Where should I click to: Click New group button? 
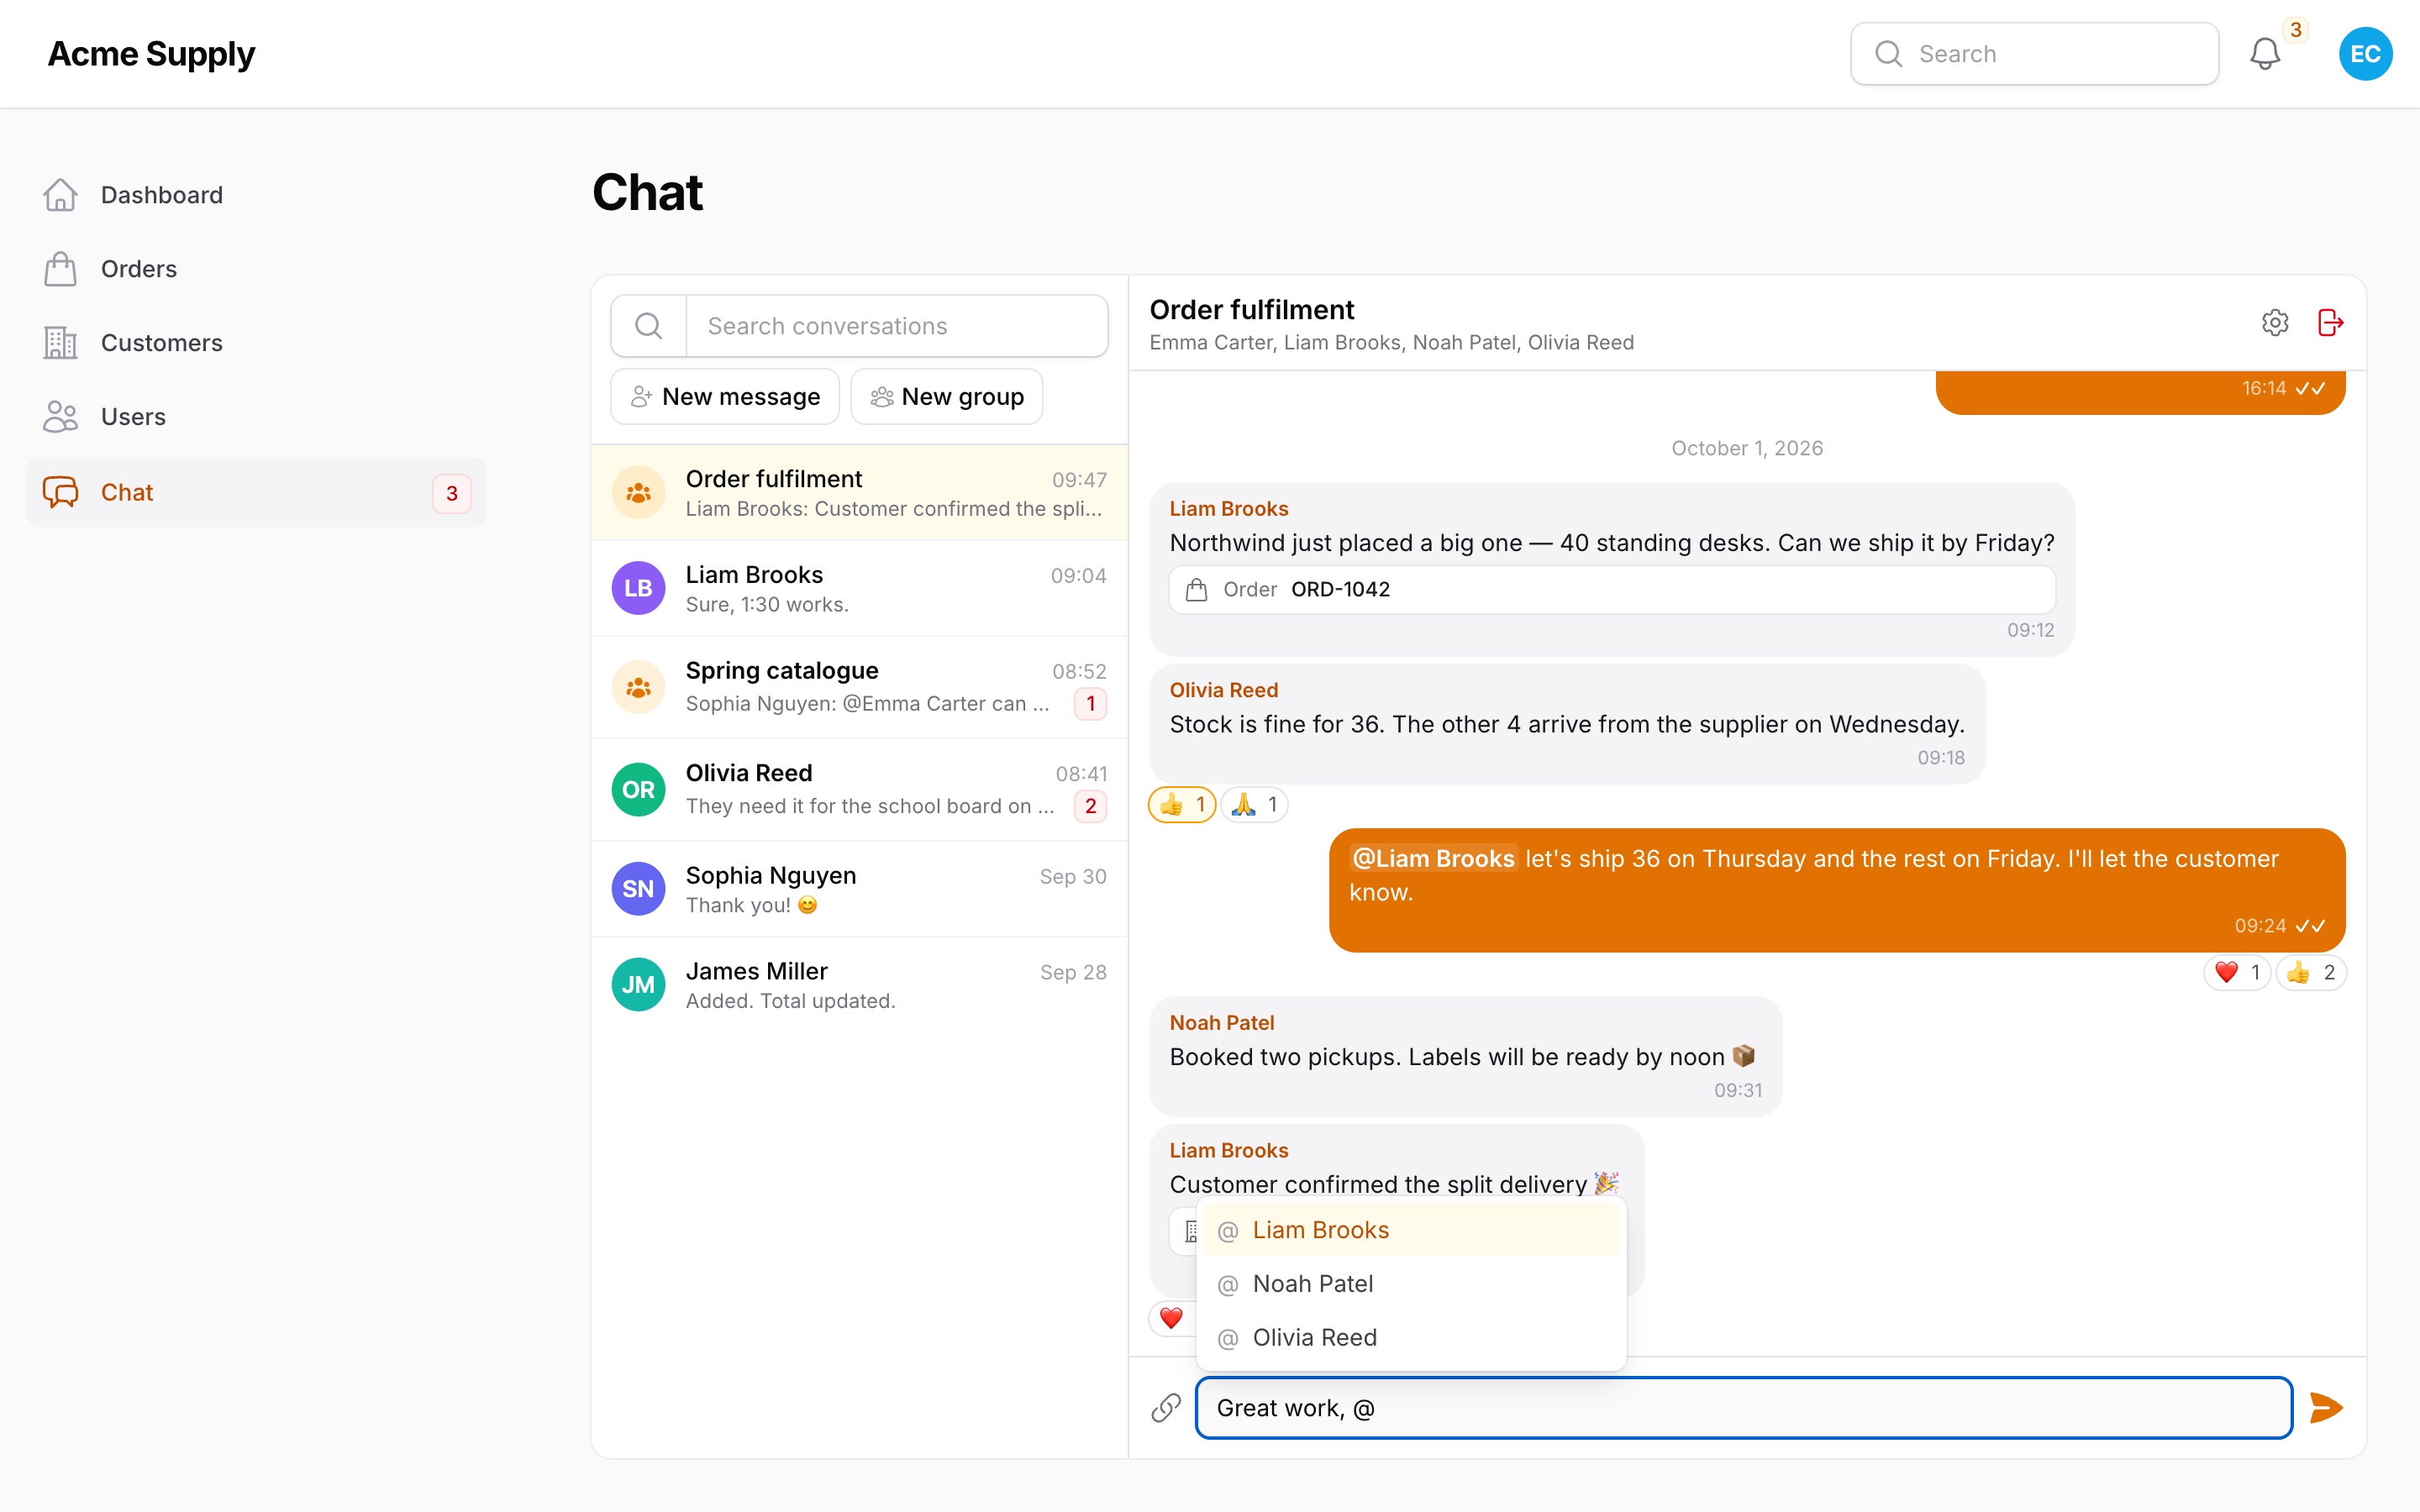coord(947,397)
